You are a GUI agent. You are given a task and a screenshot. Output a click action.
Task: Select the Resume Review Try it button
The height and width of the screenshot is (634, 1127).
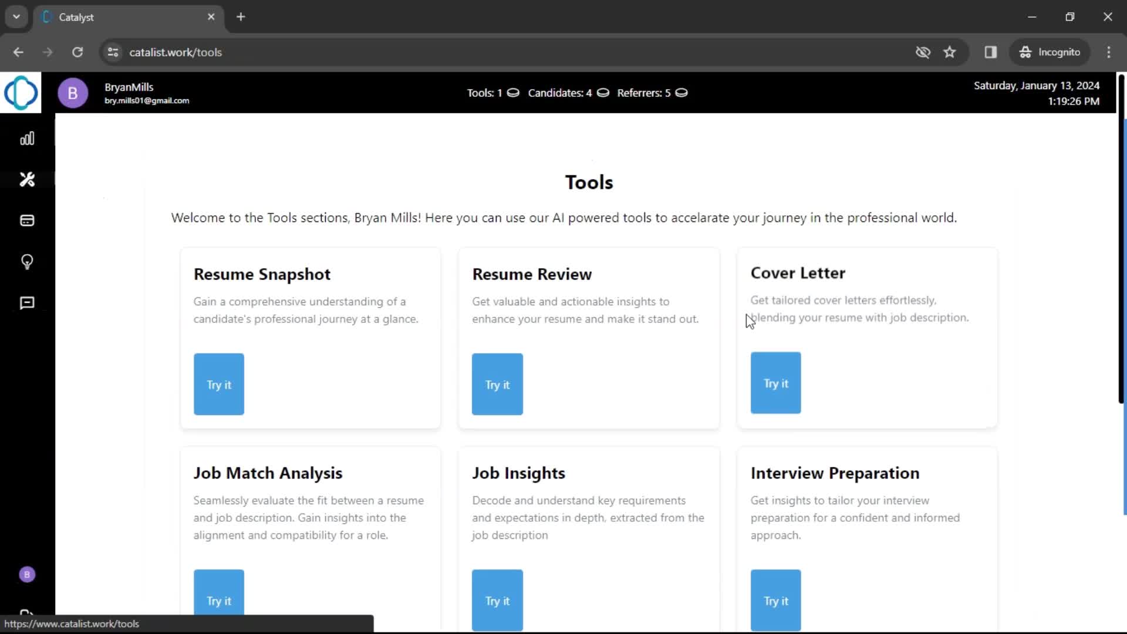pos(497,384)
